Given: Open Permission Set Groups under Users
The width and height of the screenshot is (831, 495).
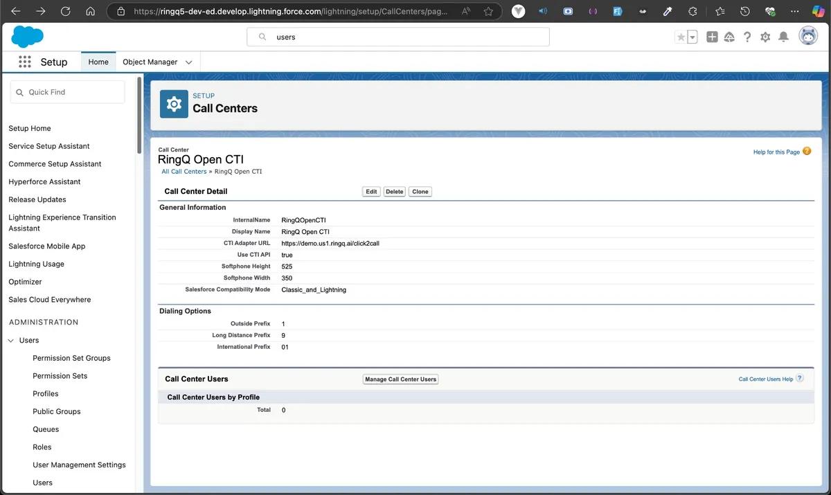Looking at the screenshot, I should click(x=71, y=358).
